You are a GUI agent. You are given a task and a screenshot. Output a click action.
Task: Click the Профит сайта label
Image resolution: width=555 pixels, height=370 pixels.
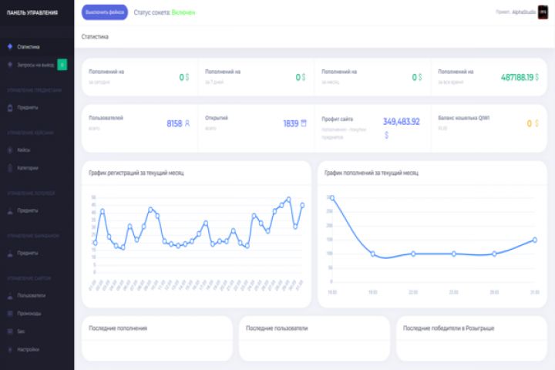[x=338, y=119]
